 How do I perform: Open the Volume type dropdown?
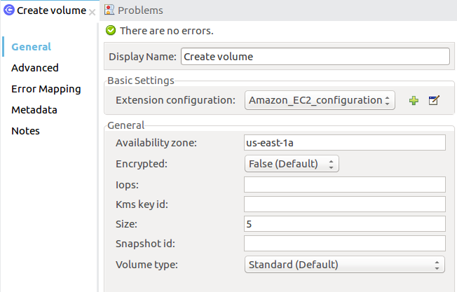coord(345,265)
